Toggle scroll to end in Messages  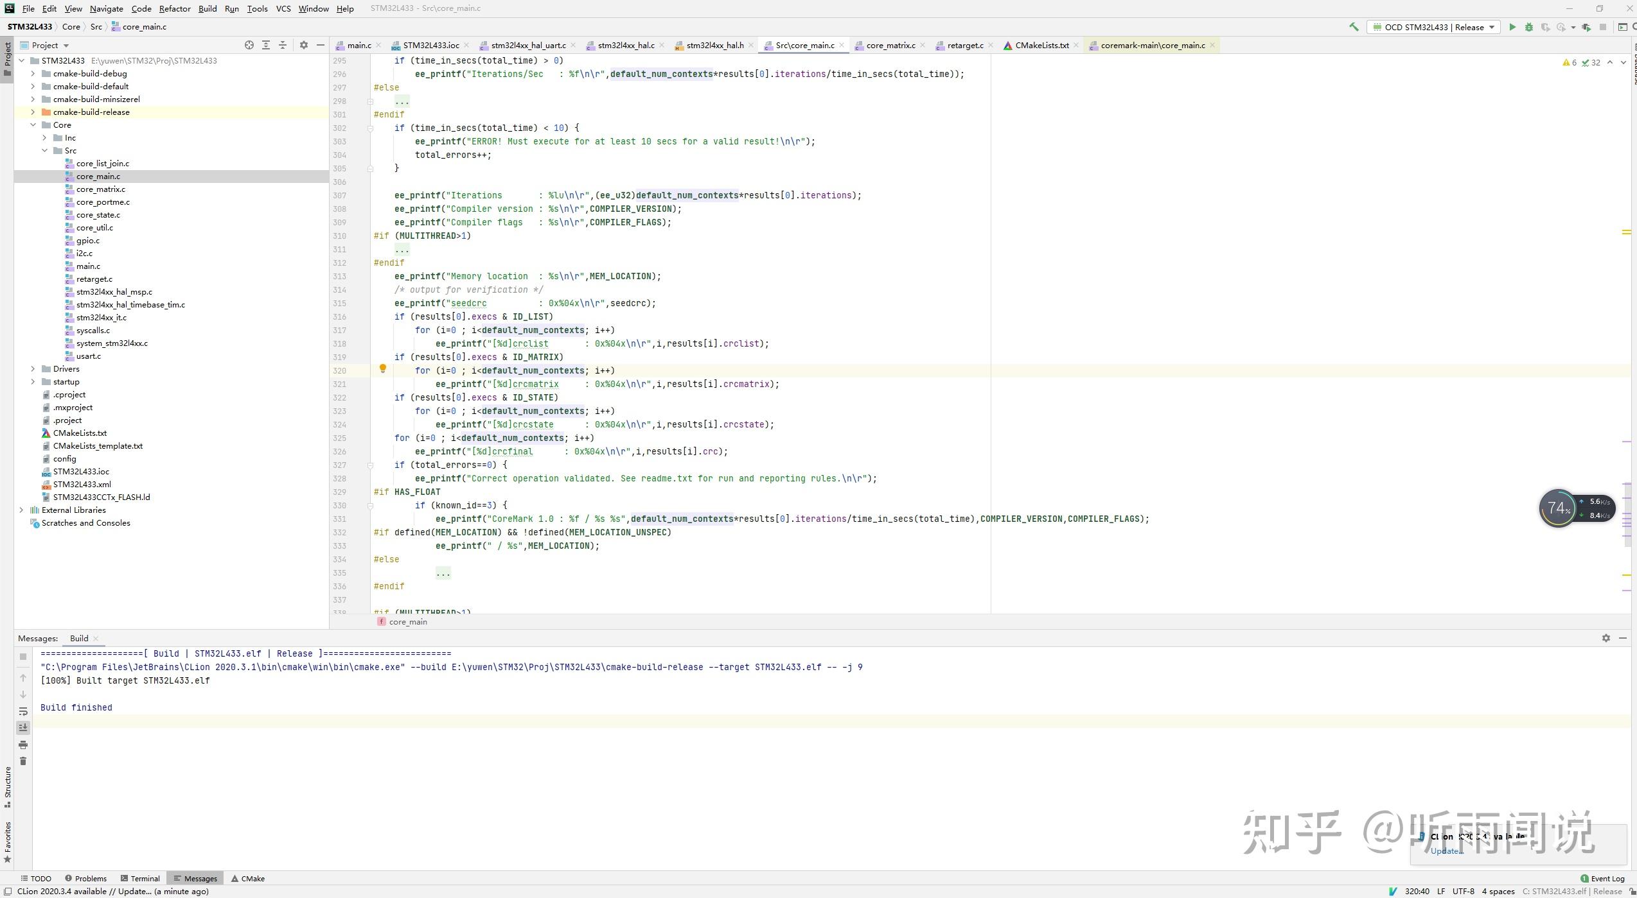[23, 728]
